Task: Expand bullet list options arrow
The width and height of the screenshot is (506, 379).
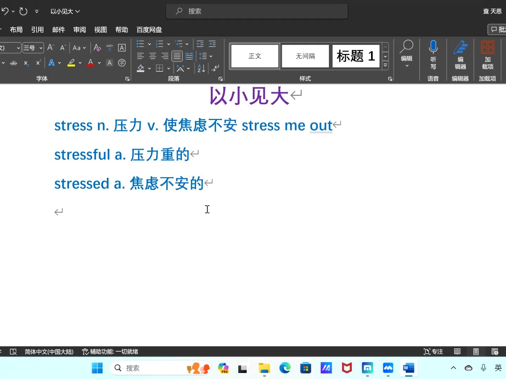Action: click(149, 44)
